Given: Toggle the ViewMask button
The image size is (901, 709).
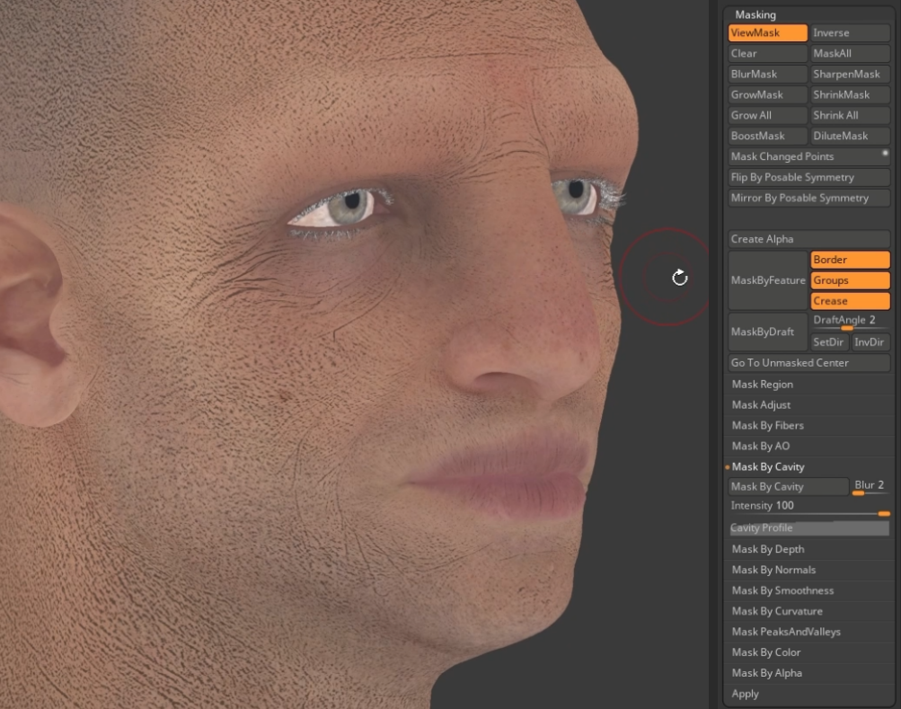Looking at the screenshot, I should (x=767, y=32).
